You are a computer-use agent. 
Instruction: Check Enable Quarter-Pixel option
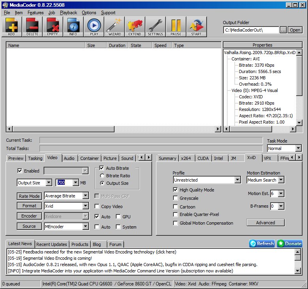click(175, 214)
